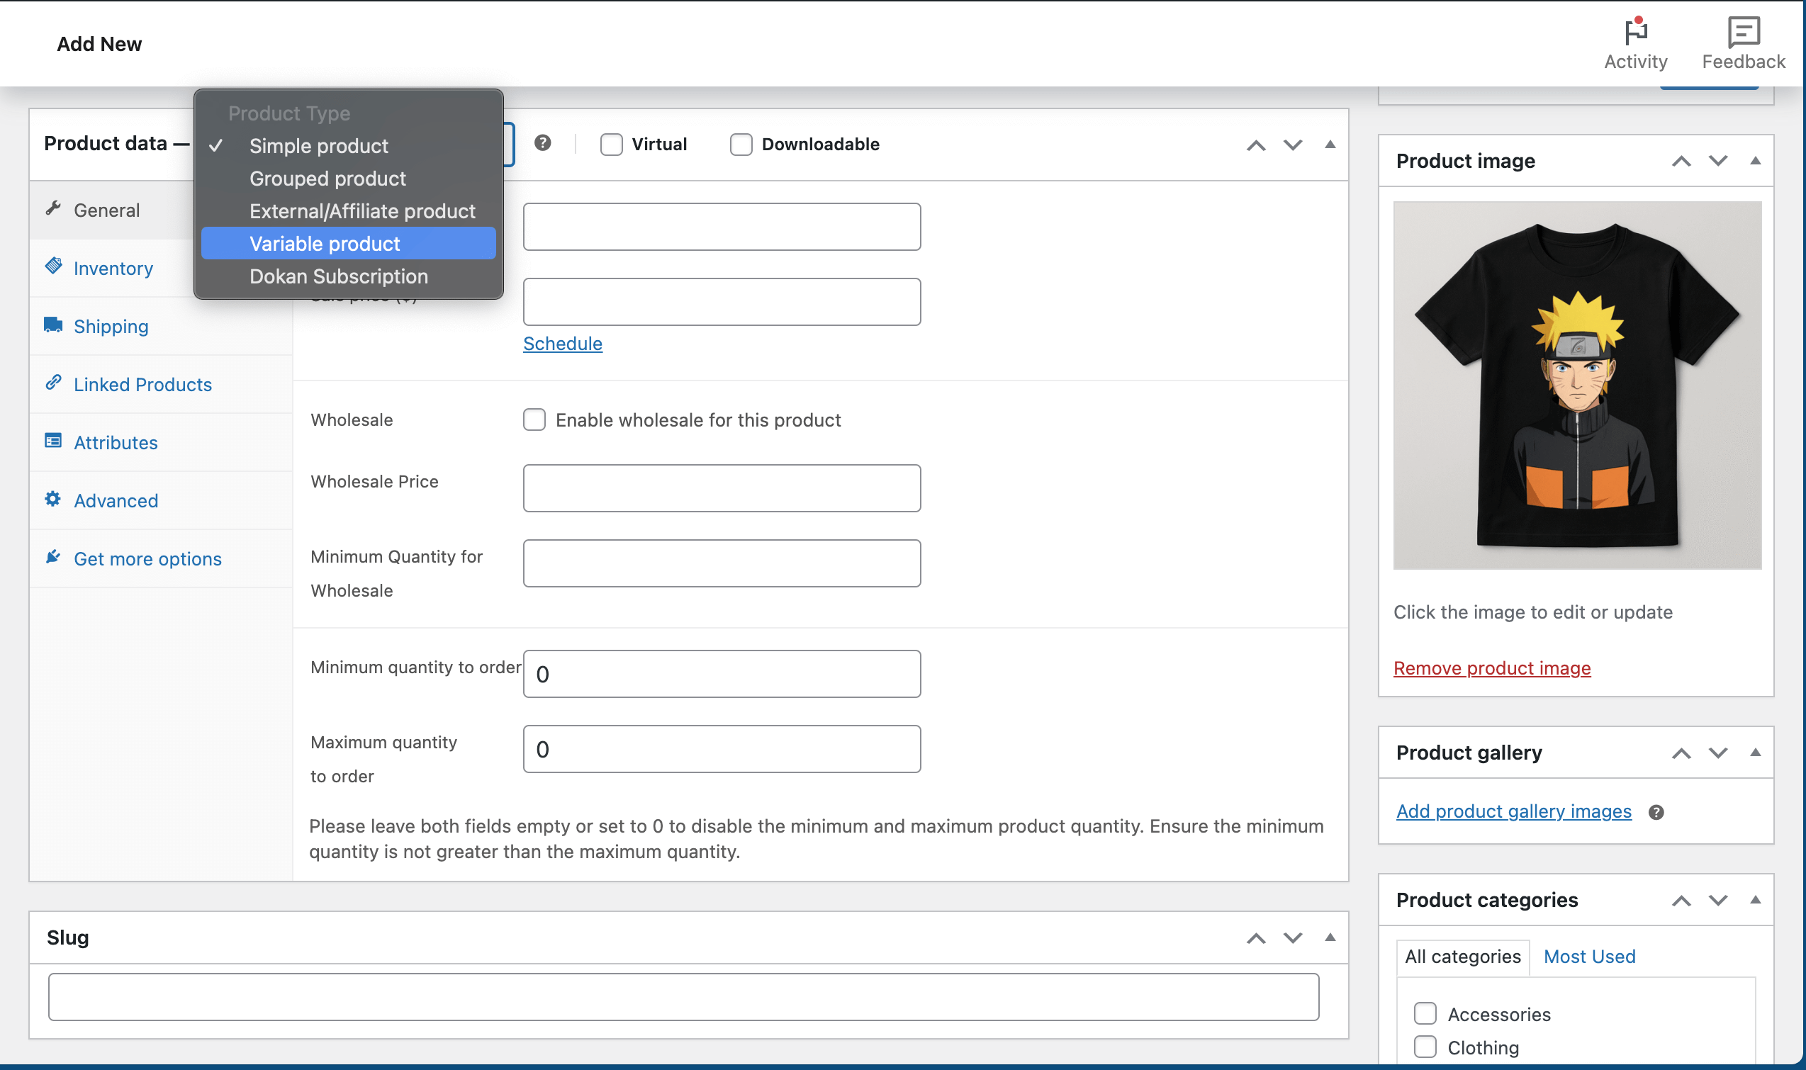The image size is (1806, 1070).
Task: Enable the Downloadable checkbox
Action: 741,145
